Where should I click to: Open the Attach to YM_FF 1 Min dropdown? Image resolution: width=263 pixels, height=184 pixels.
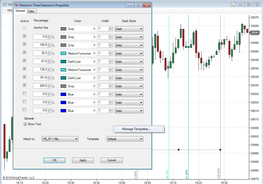pos(60,139)
